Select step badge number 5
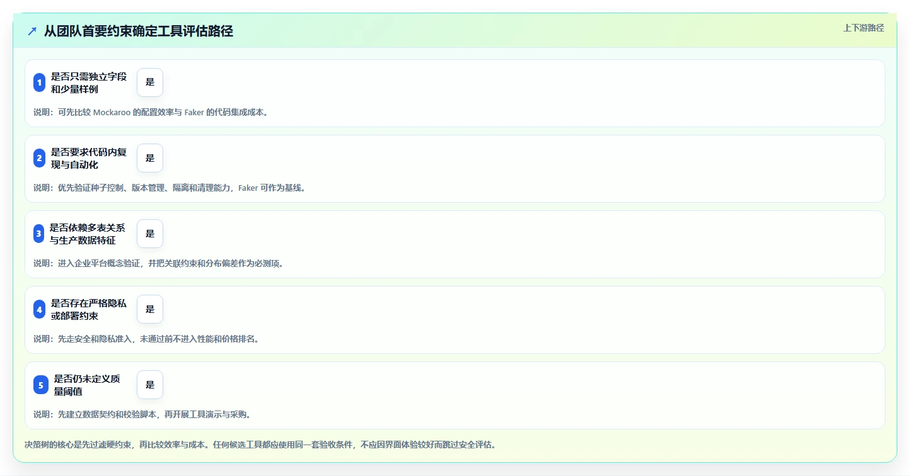Screen dimensions: 910x476 point(41,385)
